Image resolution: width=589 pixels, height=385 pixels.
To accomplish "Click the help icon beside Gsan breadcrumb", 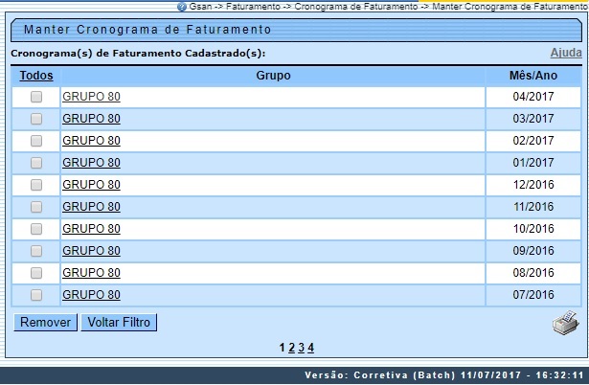I will pos(182,7).
